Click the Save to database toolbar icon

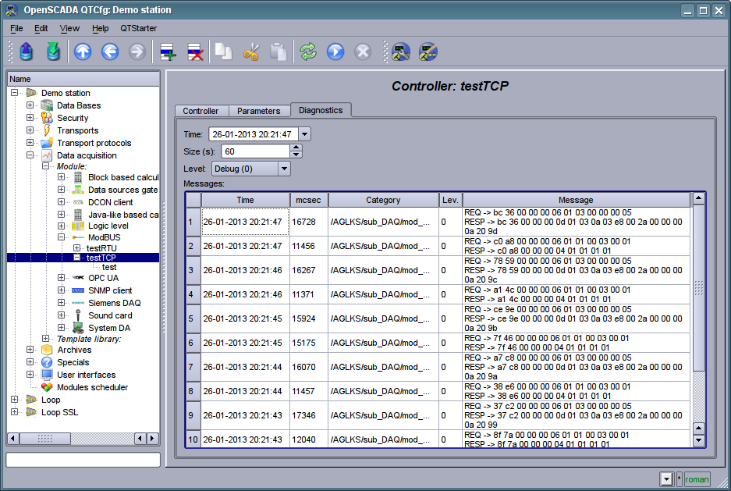(x=53, y=52)
